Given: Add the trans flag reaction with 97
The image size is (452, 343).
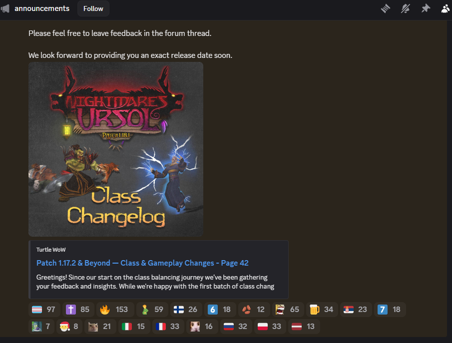Looking at the screenshot, I should pyautogui.click(x=44, y=310).
